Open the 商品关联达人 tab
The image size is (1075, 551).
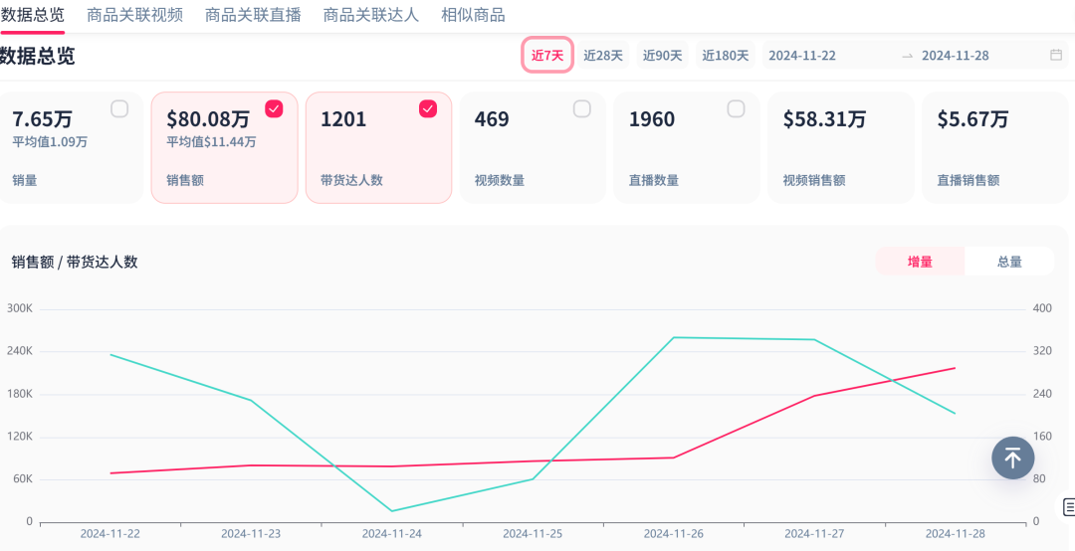(x=371, y=15)
